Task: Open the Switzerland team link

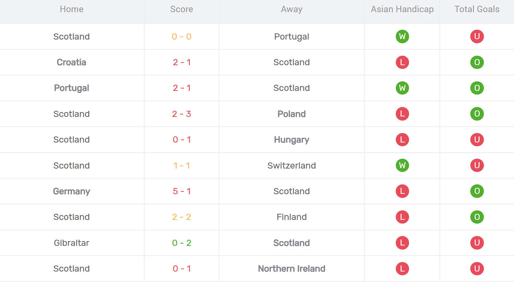Action: pos(292,165)
